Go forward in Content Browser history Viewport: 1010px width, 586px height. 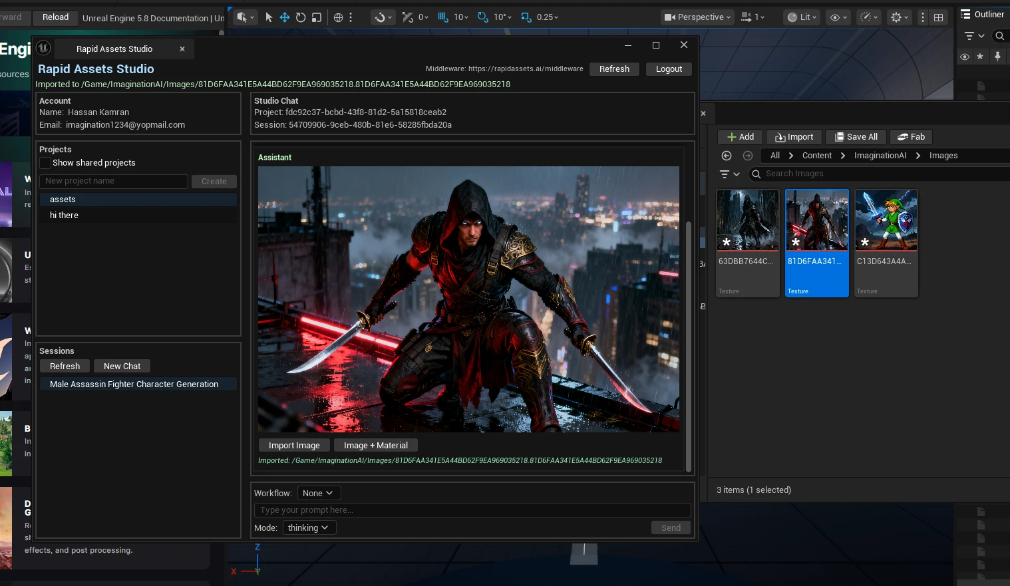pos(748,155)
